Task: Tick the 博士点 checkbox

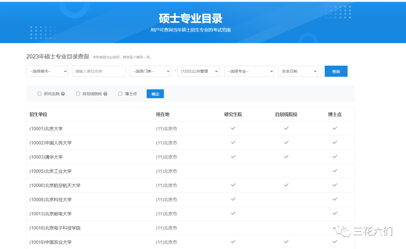Action: click(120, 94)
